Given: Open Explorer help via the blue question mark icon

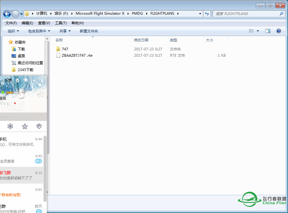Looking at the screenshot, I should coord(278,31).
